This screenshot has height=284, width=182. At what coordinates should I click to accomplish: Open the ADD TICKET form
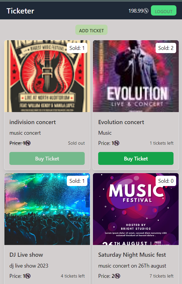(x=91, y=30)
